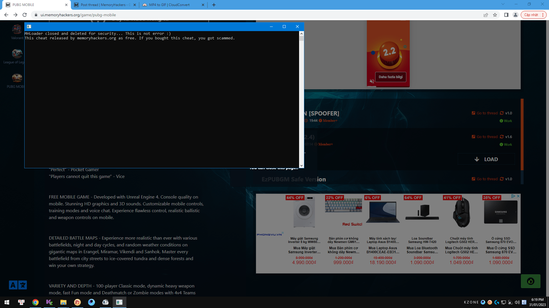
Task: Close the PUBG MOBILE tab
Action: pos(66,5)
